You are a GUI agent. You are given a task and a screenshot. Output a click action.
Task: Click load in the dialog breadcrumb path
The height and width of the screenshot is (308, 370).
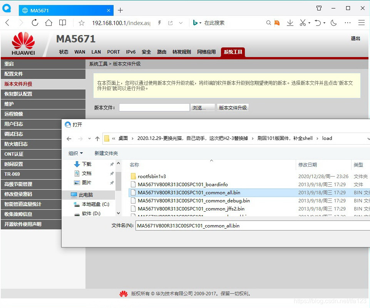tap(327, 138)
